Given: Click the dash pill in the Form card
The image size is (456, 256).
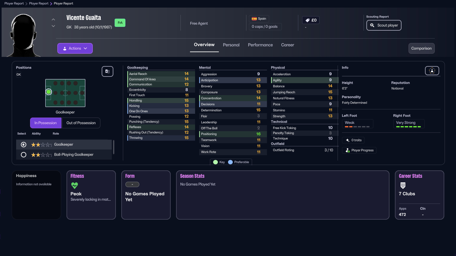Looking at the screenshot, I should click(132, 184).
